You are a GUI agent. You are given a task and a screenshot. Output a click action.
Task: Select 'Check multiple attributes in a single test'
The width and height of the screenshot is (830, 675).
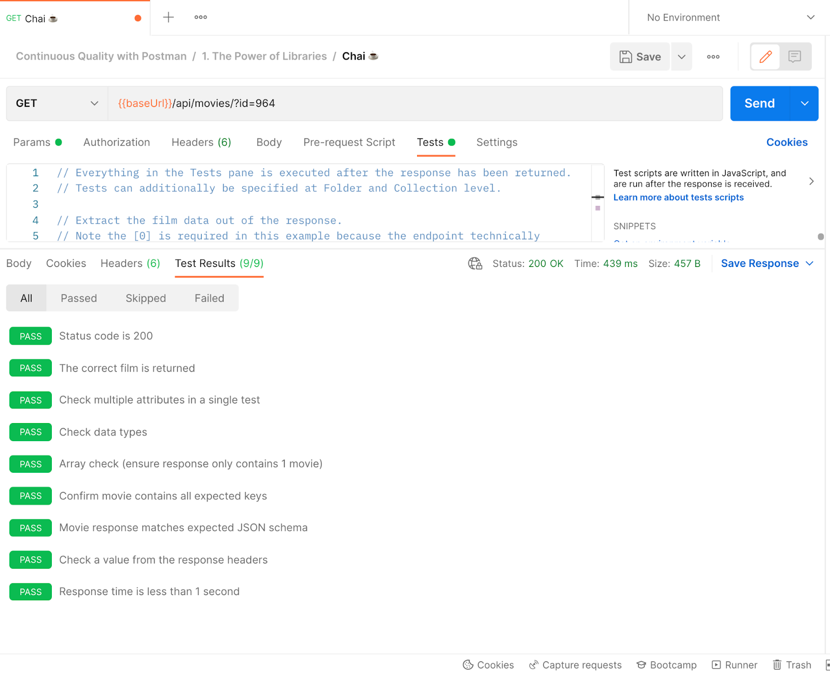pos(160,400)
